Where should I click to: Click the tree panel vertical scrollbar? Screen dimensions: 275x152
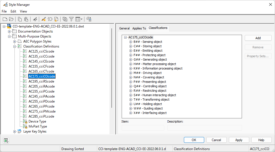click(x=112, y=68)
